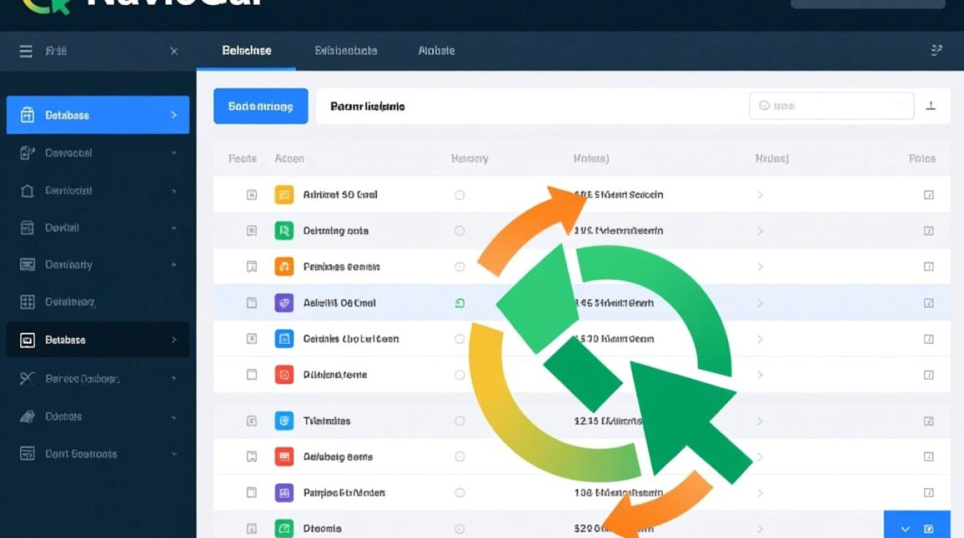Switch to the Alobate tab
This screenshot has width=964, height=538.
(x=436, y=51)
